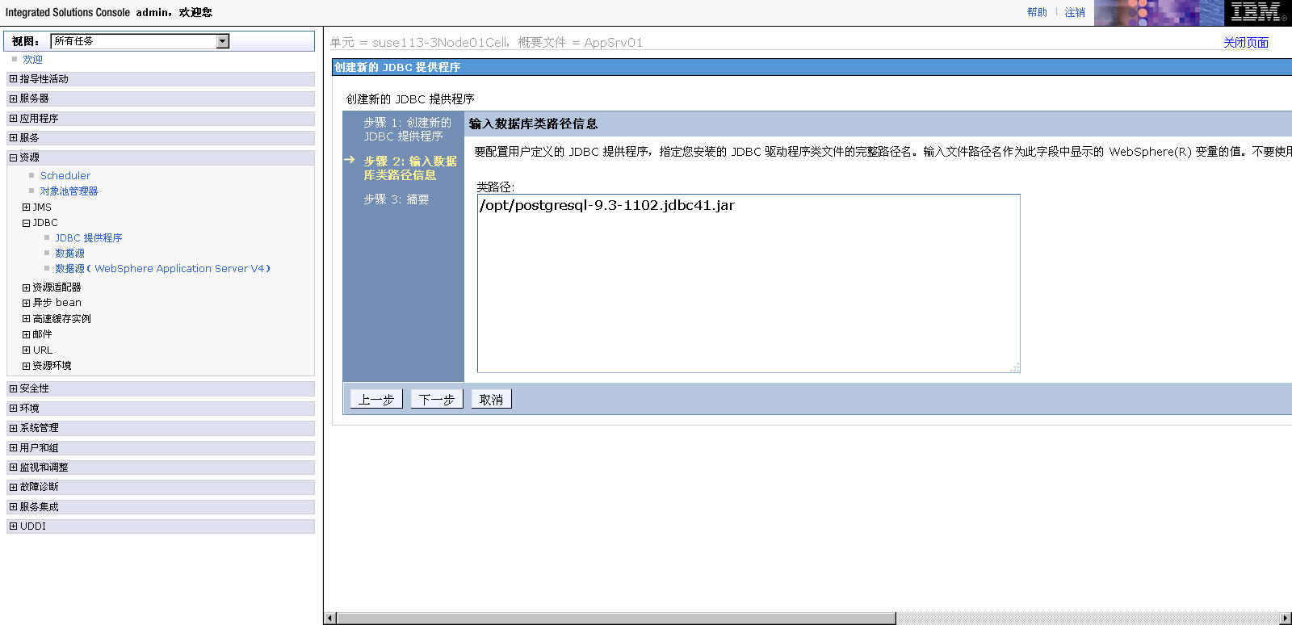Click the Scheduler link
This screenshot has width=1292, height=625.
65,176
